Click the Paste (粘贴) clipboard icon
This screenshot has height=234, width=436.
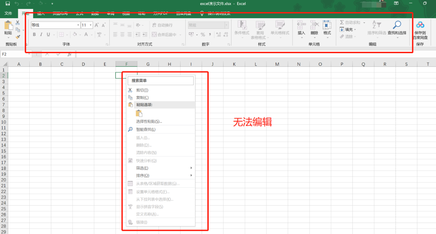click(x=8, y=25)
